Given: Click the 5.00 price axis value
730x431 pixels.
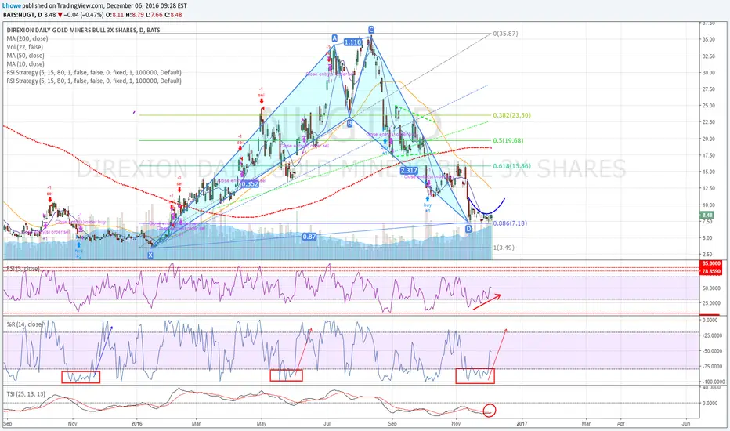Looking at the screenshot, I should [708, 238].
